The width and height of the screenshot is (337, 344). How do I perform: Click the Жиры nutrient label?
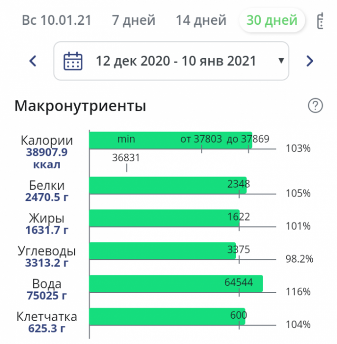coord(47,219)
